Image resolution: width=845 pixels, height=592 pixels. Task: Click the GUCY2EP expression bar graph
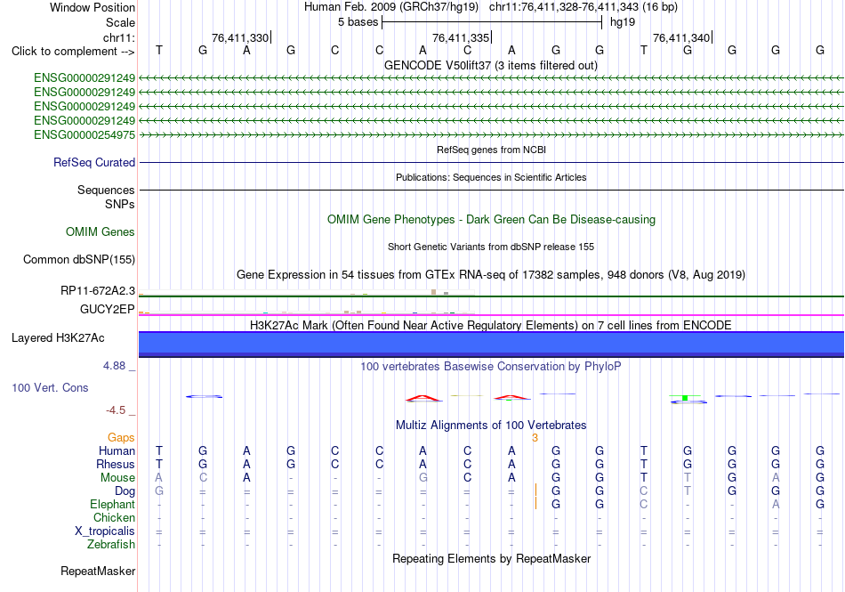(307, 312)
